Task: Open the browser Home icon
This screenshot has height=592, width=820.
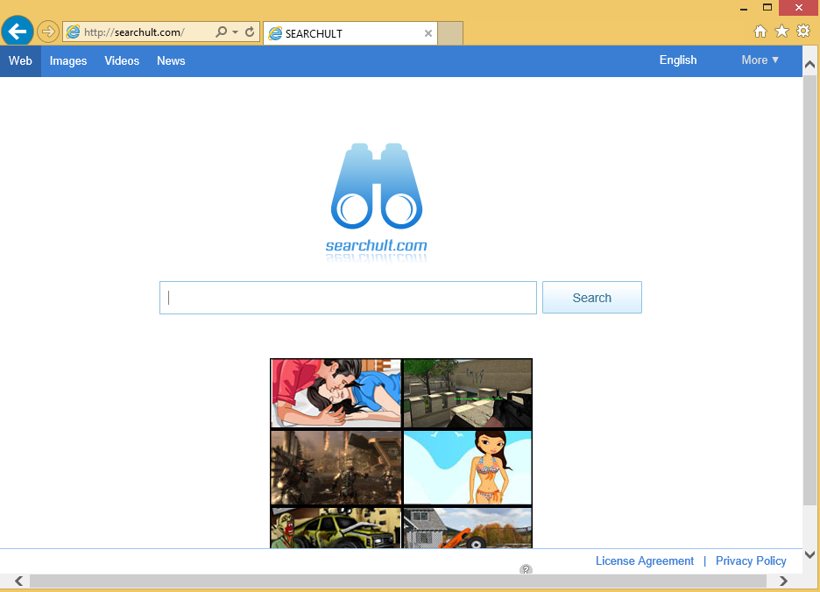Action: point(760,32)
